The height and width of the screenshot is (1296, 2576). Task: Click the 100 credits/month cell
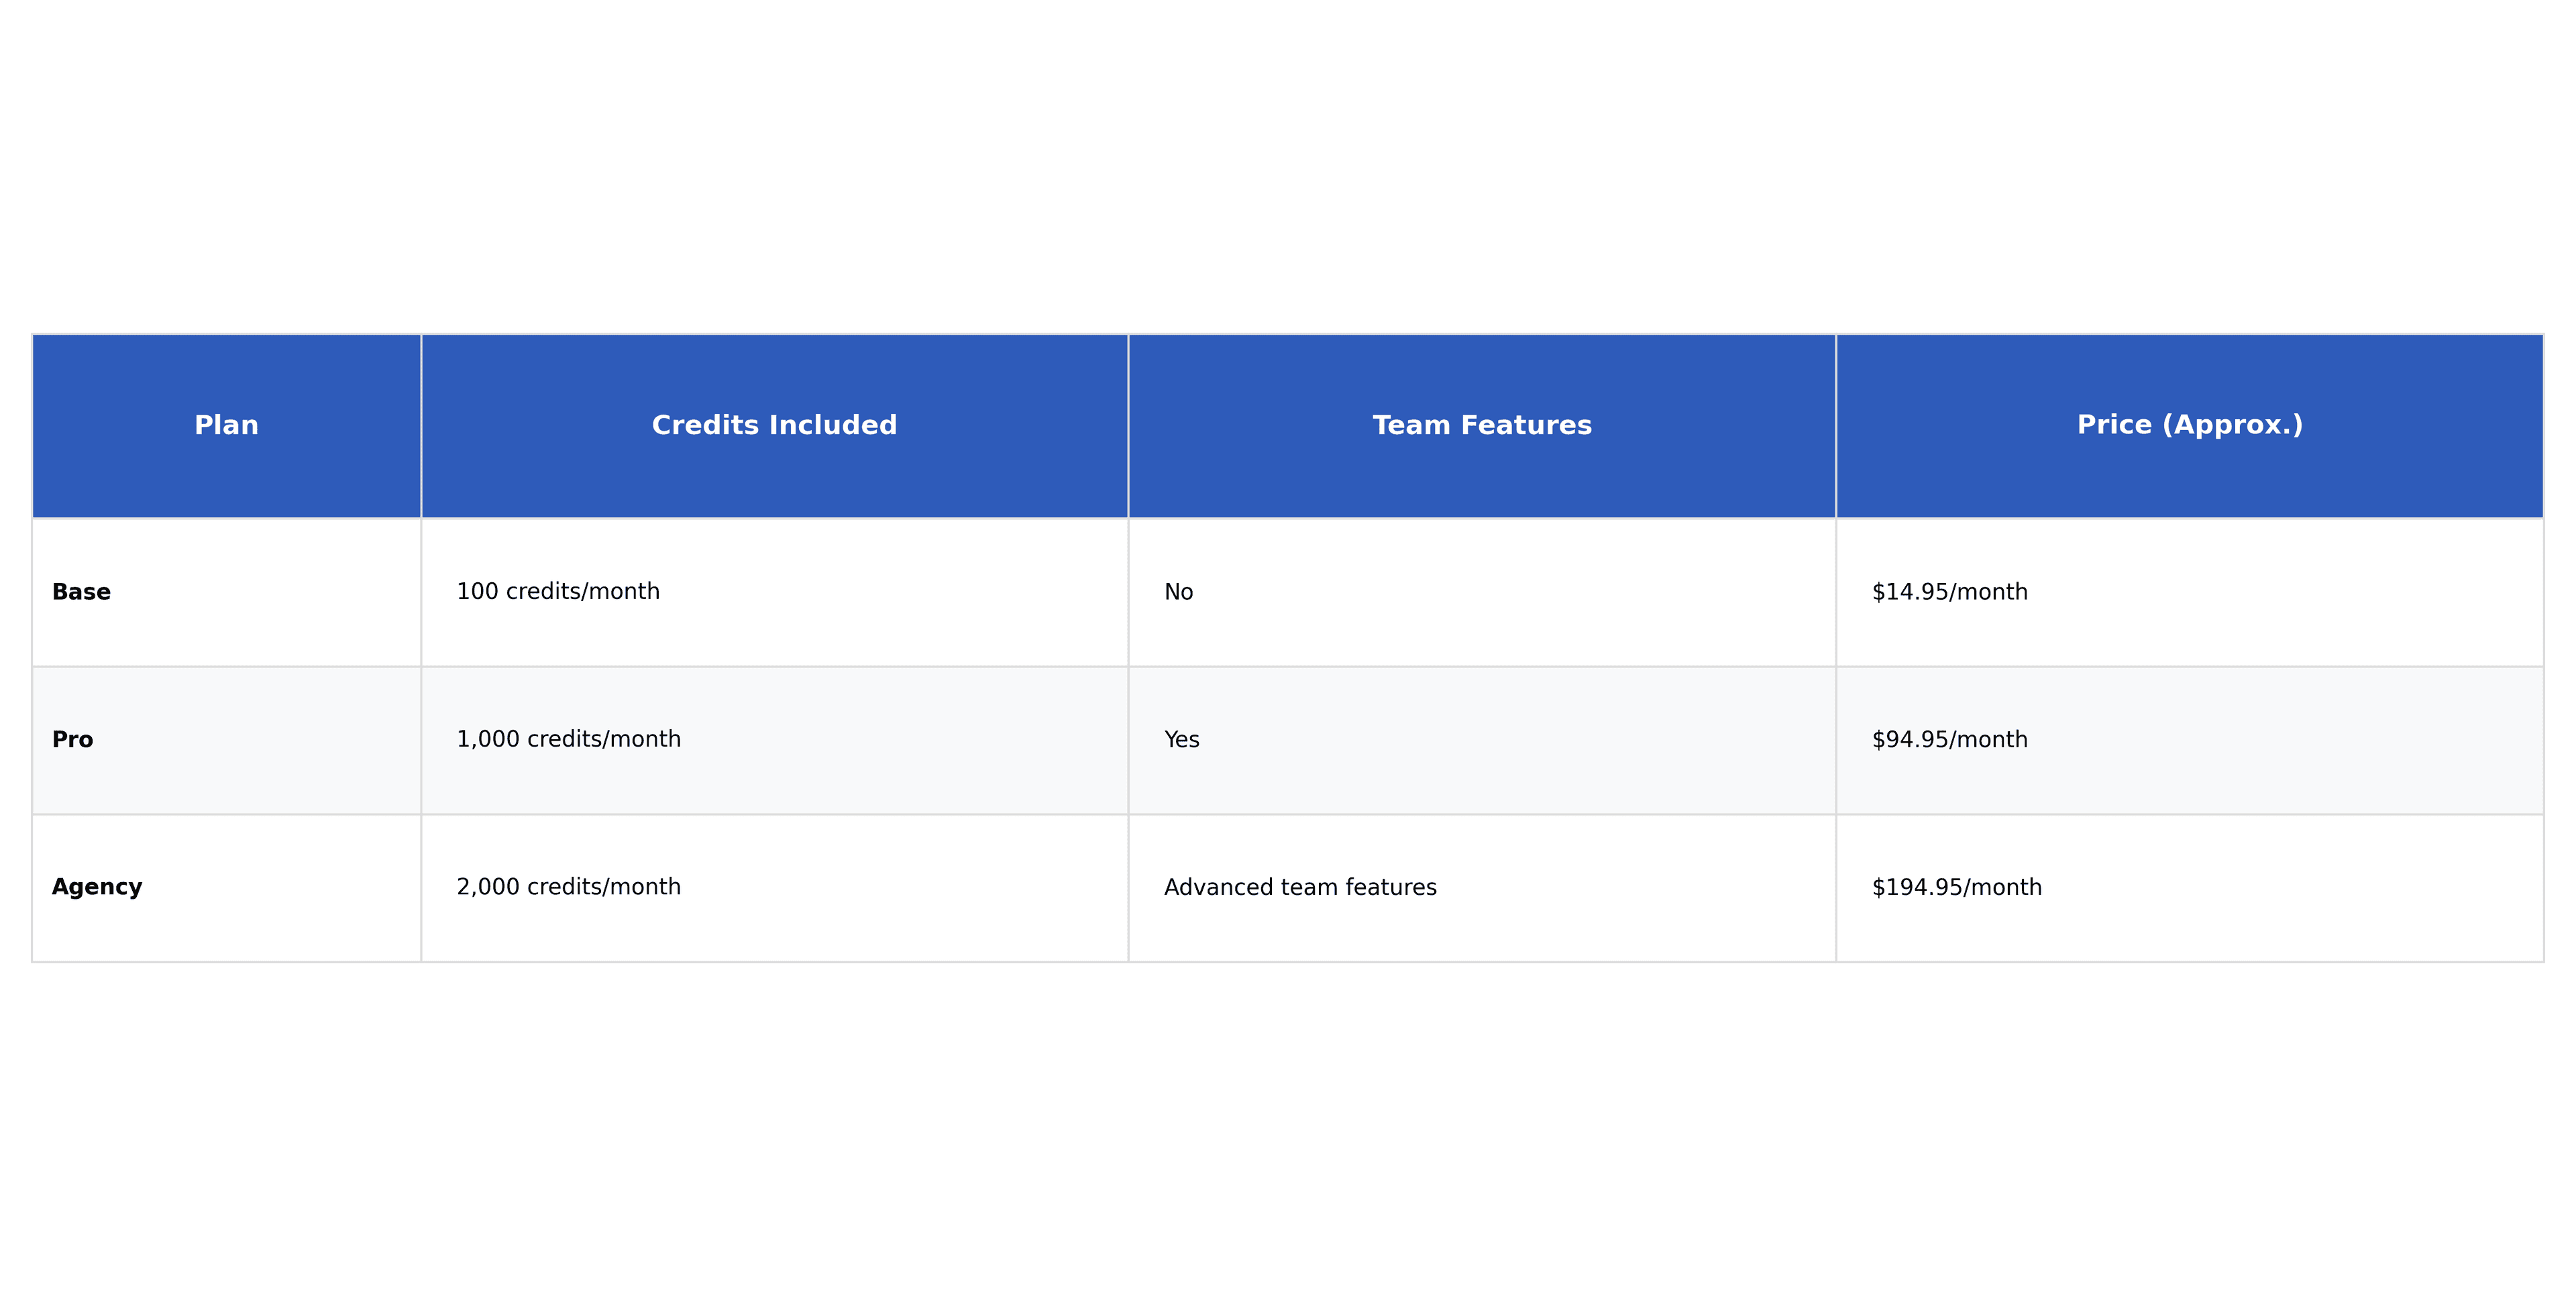(558, 592)
